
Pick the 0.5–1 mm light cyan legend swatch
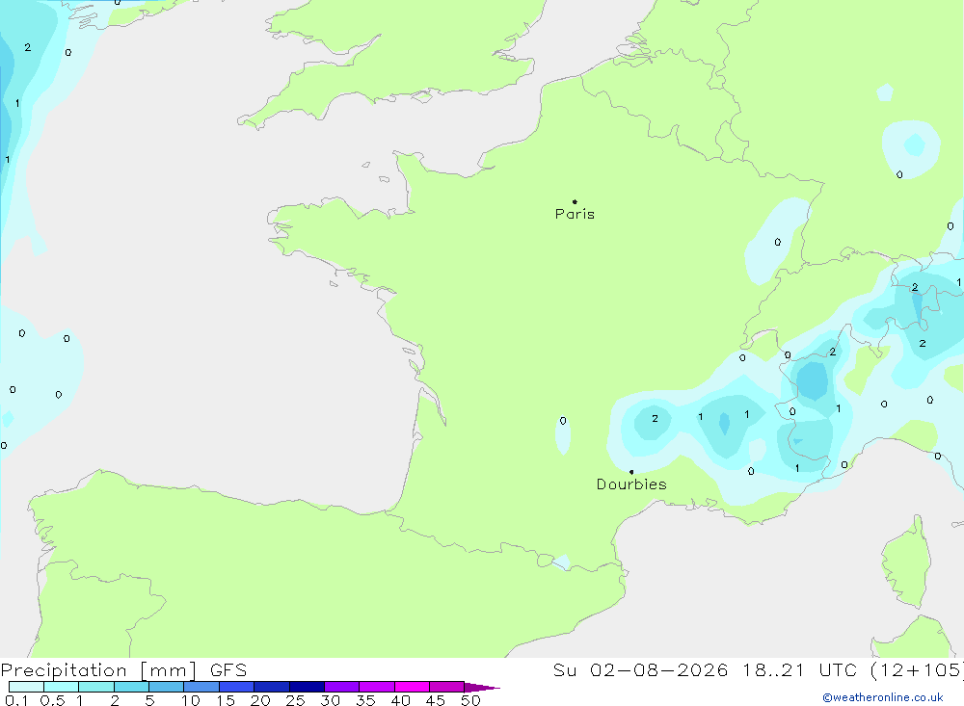click(x=62, y=687)
